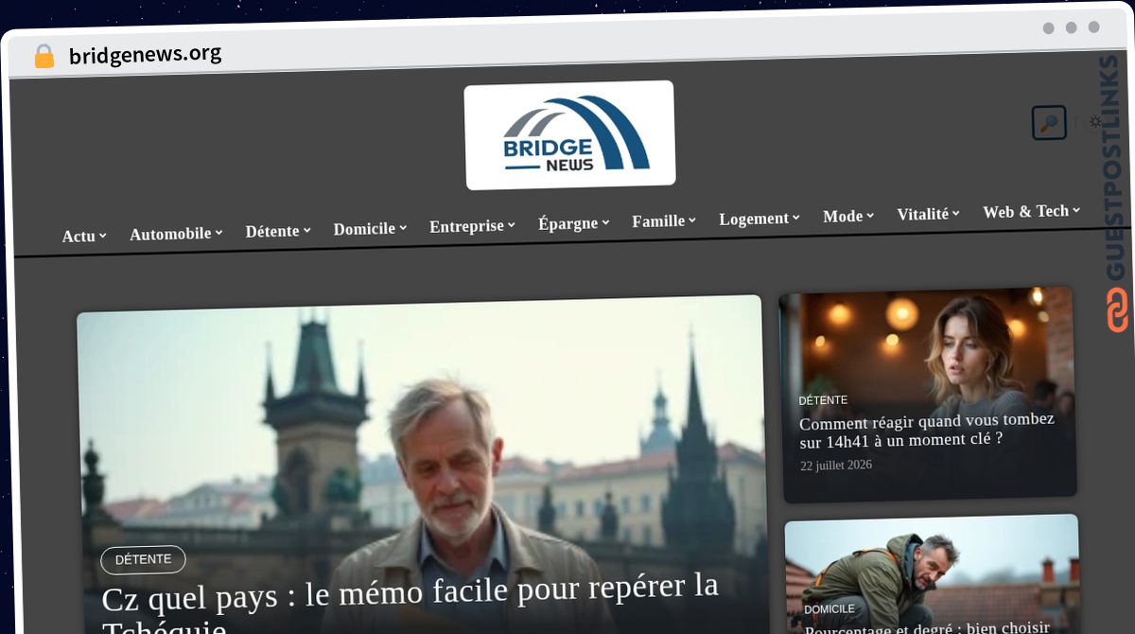The image size is (1135, 634).
Task: Open the Domicile menu
Action: point(370,228)
